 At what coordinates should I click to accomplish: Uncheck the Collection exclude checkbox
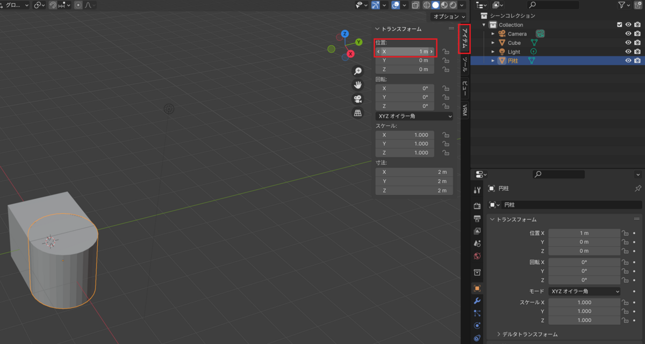620,25
